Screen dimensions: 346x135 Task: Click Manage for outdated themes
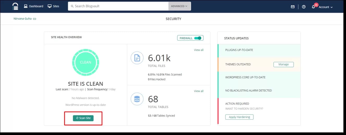(x=283, y=64)
